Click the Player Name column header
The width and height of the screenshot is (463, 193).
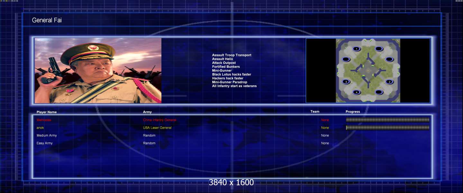click(x=47, y=112)
